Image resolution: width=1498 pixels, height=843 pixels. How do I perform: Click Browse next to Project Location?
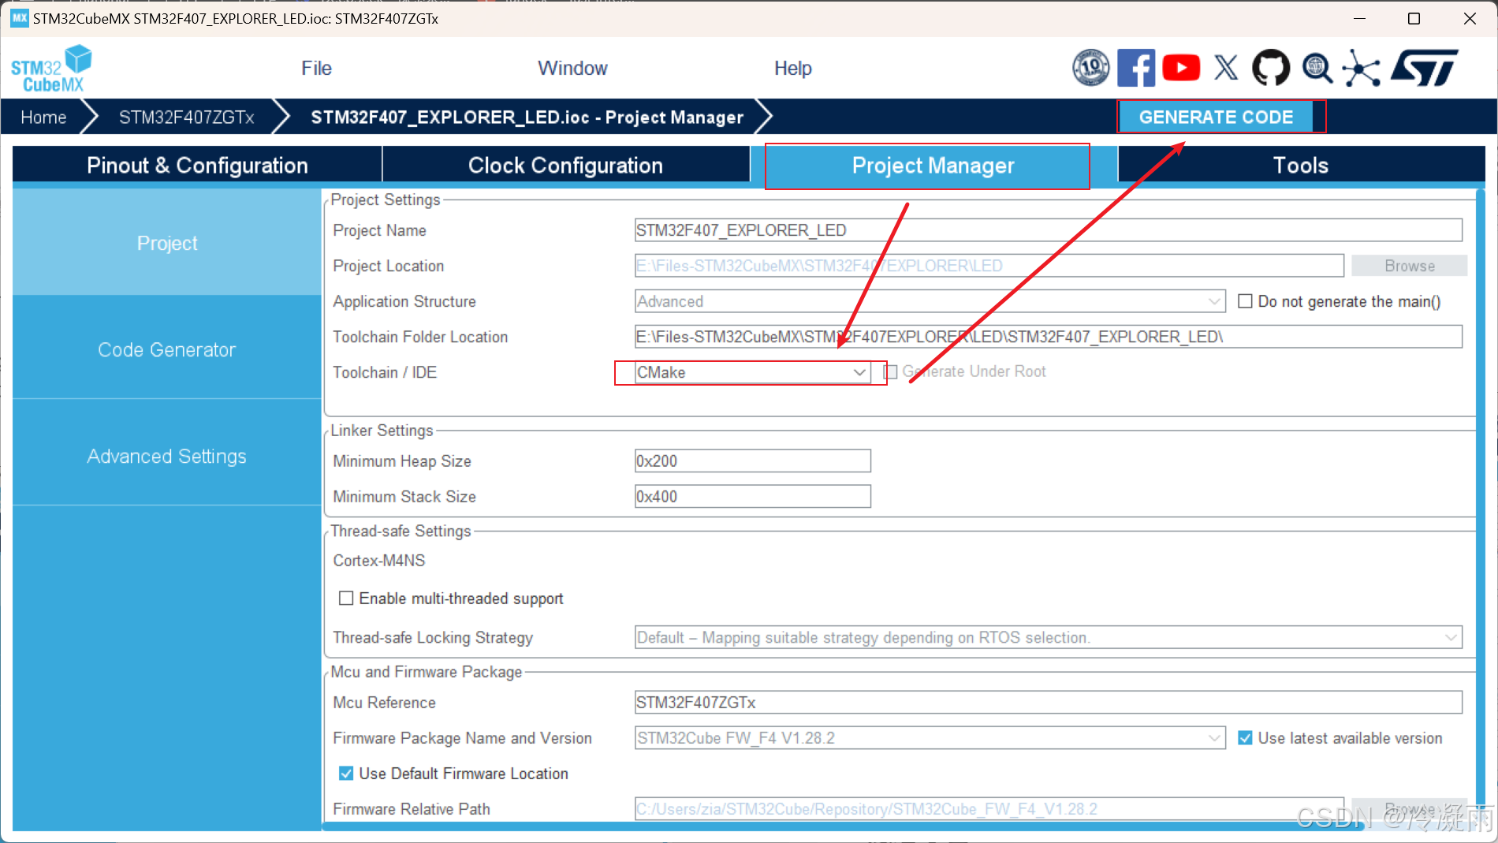pyautogui.click(x=1409, y=266)
